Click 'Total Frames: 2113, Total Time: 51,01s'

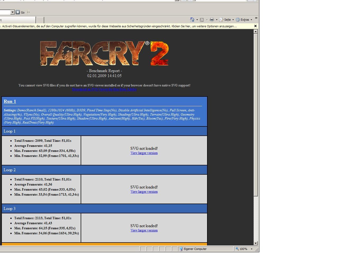pos(43,218)
